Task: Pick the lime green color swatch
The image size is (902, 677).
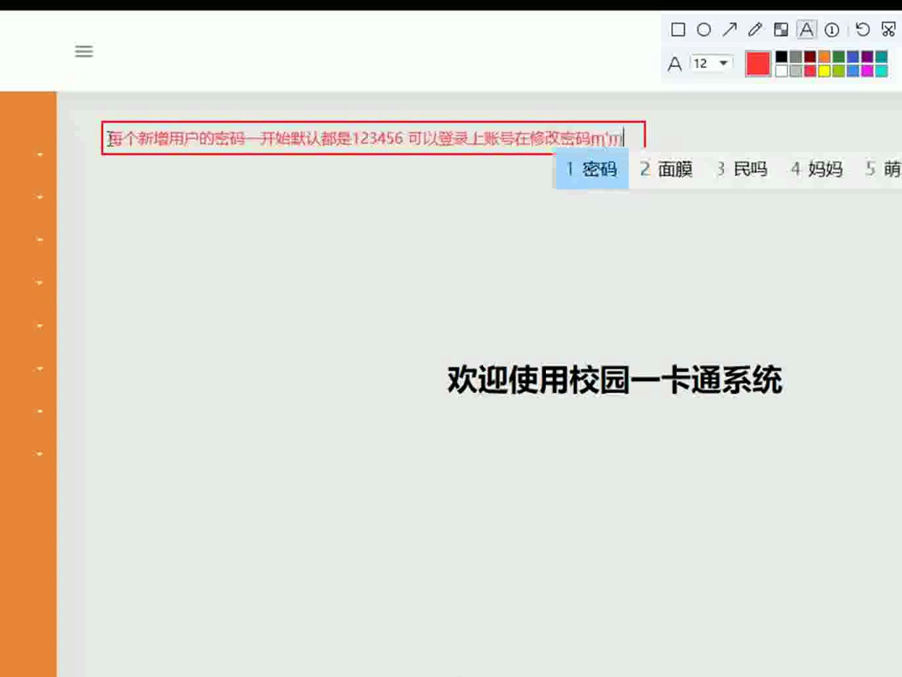Action: click(839, 71)
